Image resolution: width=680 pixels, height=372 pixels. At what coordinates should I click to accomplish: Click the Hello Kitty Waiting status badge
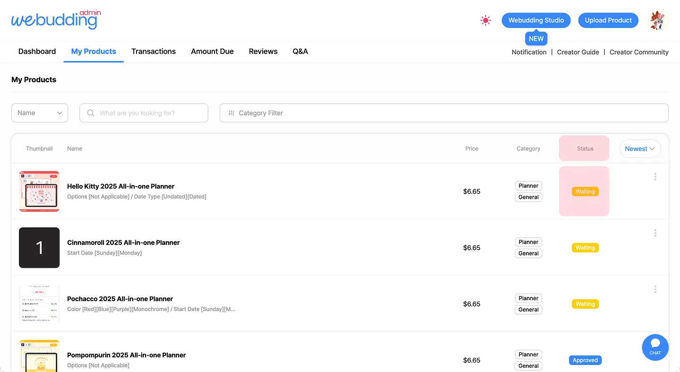pyautogui.click(x=585, y=191)
